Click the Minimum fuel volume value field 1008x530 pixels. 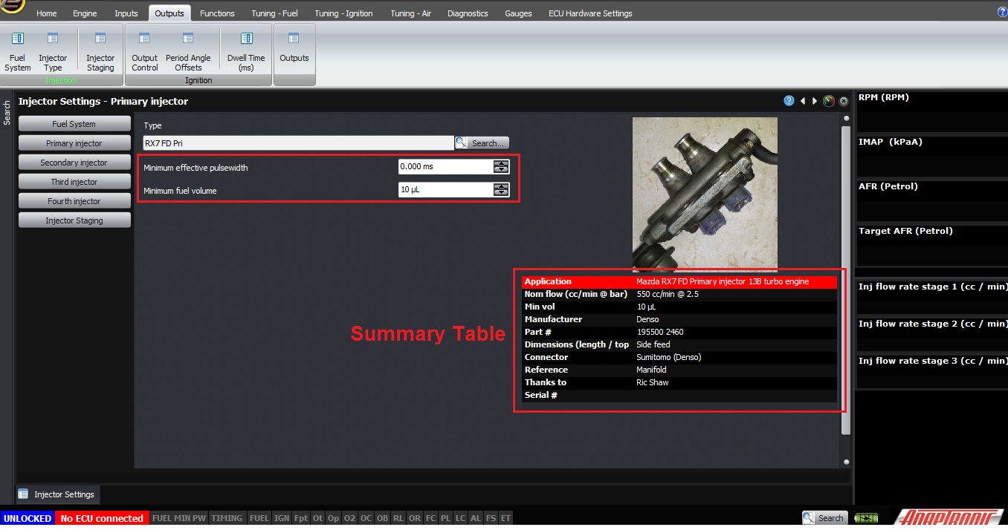pos(445,190)
